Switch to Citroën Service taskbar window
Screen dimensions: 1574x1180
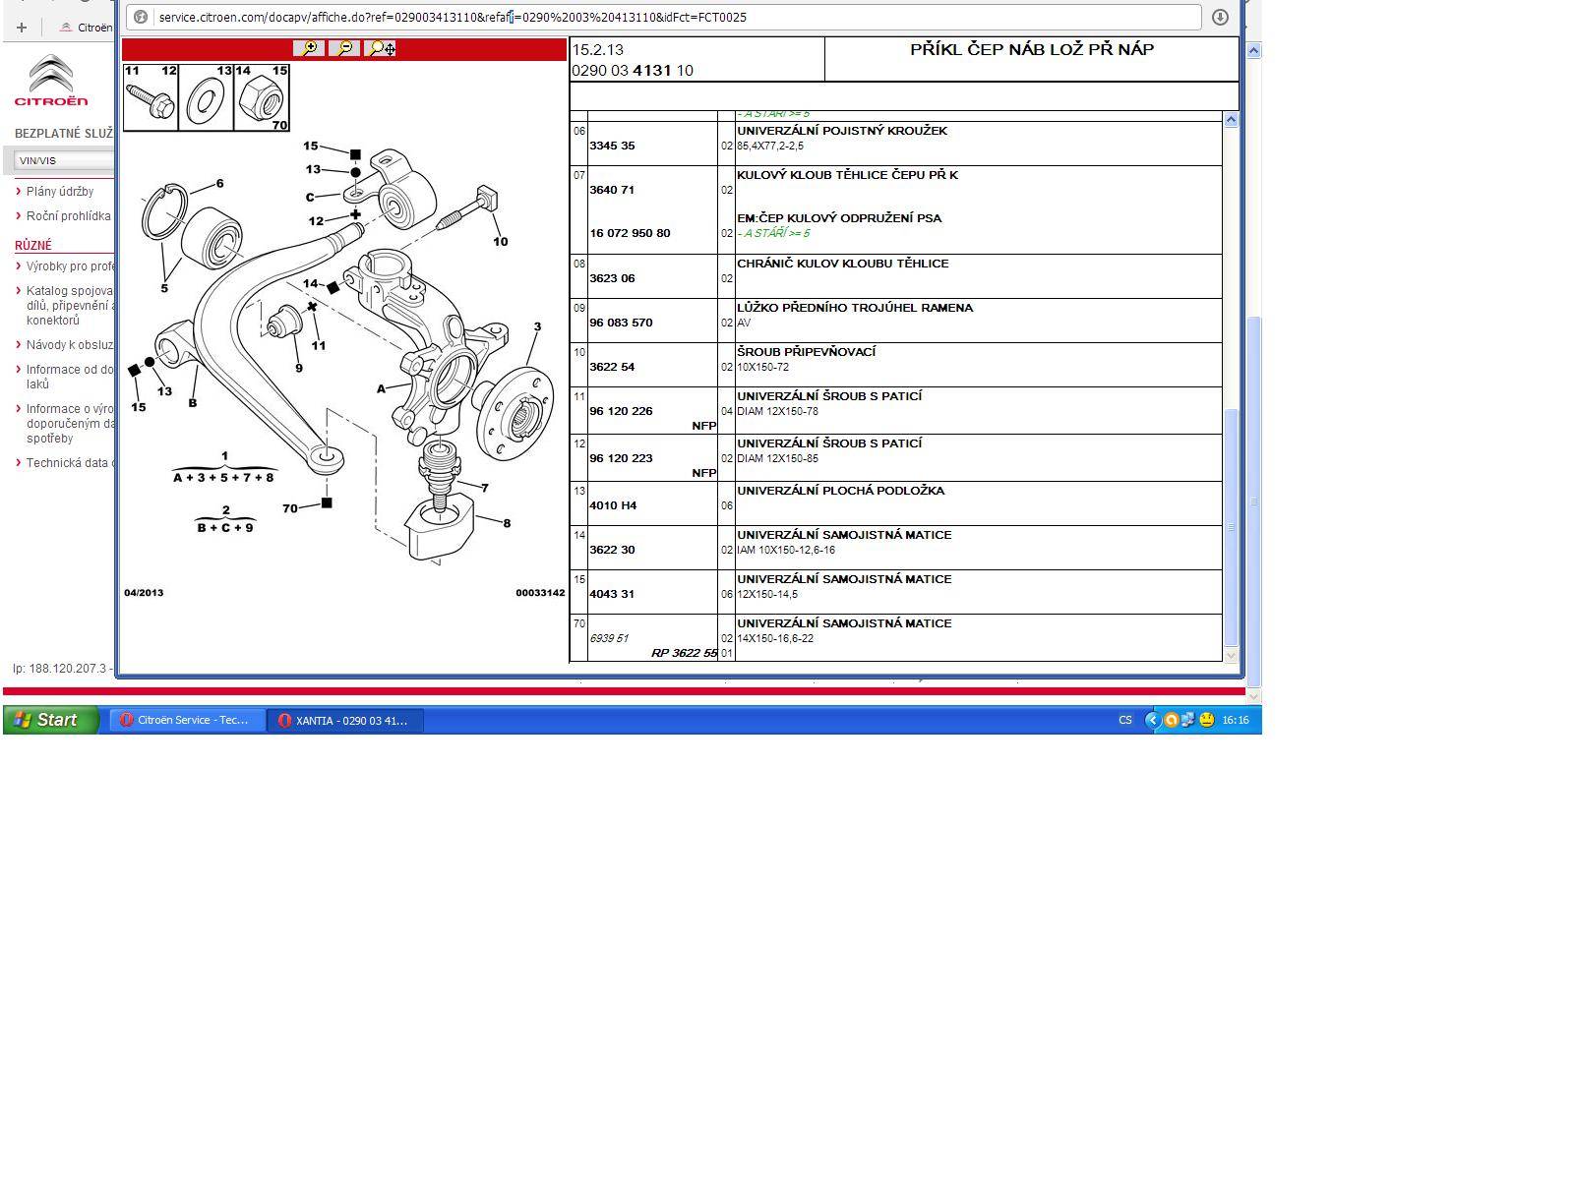coord(187,720)
